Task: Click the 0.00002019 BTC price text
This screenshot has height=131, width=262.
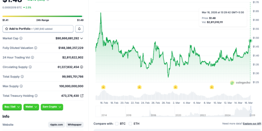Action: pos(12,8)
